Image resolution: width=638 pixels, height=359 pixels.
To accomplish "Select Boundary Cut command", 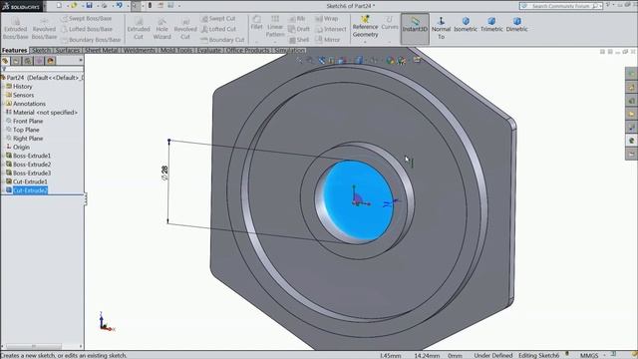I will (222, 40).
